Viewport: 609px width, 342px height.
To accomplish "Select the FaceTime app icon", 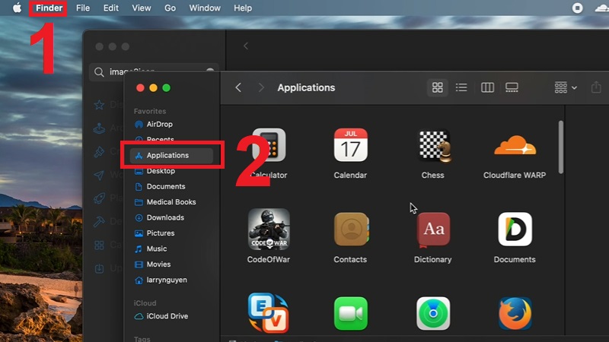I will point(351,313).
